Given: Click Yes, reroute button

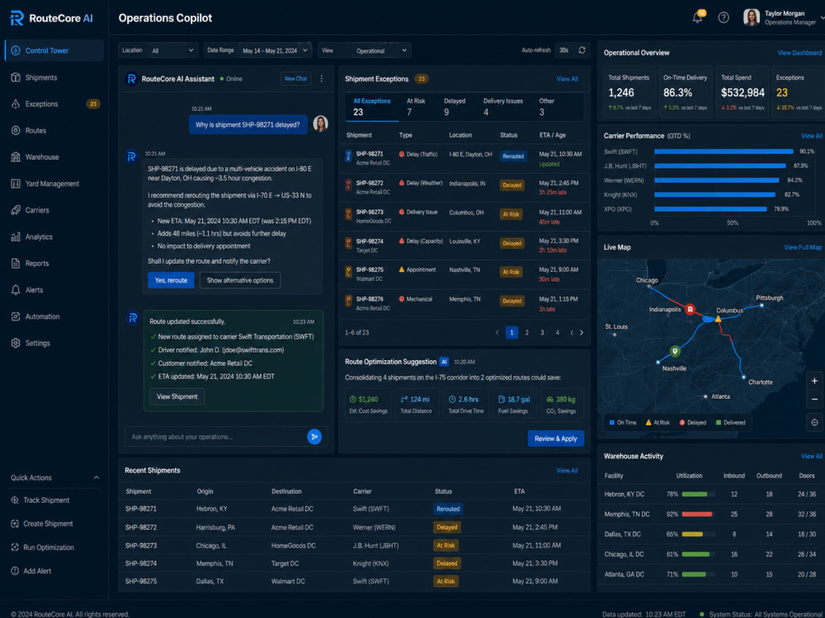Looking at the screenshot, I should (x=171, y=280).
